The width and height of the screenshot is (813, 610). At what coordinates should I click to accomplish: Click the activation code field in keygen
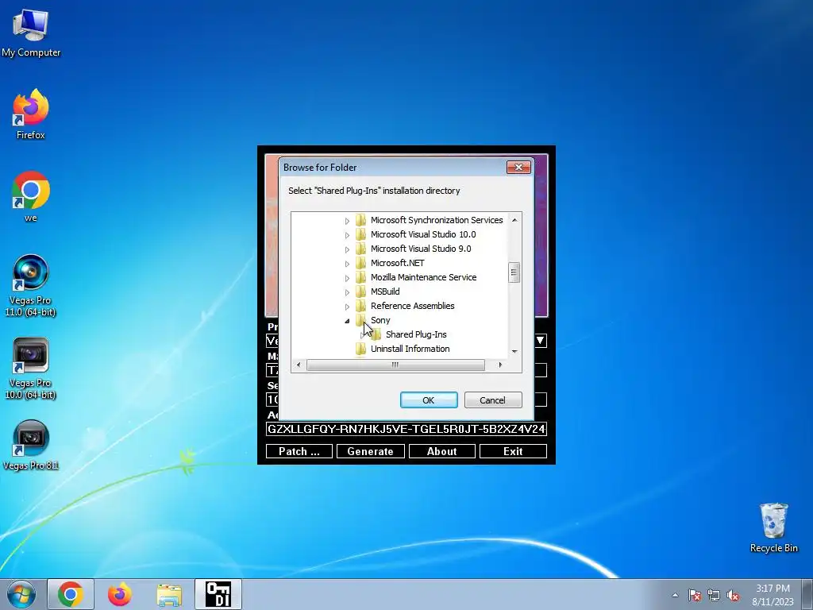pyautogui.click(x=406, y=429)
